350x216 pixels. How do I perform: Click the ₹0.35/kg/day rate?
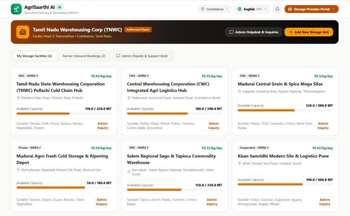212,76
